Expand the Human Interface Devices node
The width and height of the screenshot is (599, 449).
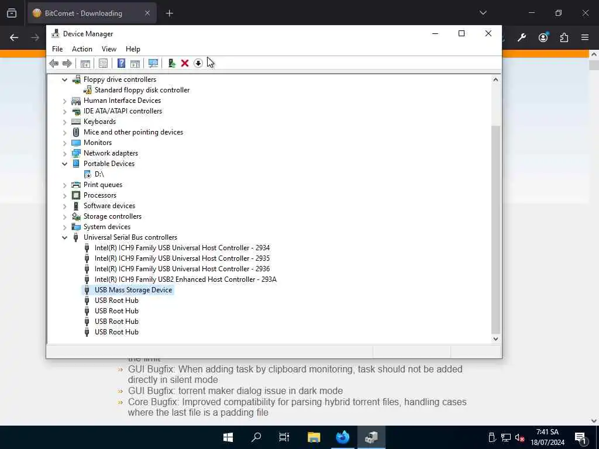[64, 101]
